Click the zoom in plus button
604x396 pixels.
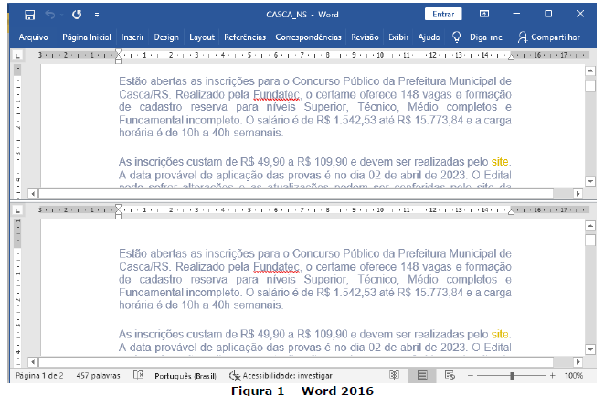pos(553,376)
